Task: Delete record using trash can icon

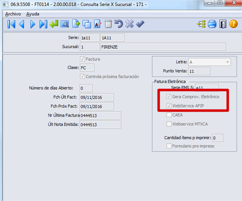Action: (108, 24)
